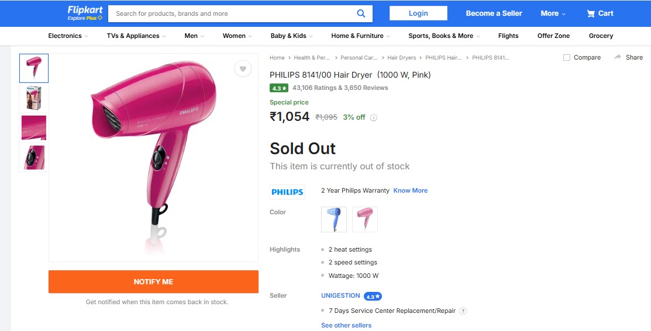Click the Share arrow icon

[618, 57]
